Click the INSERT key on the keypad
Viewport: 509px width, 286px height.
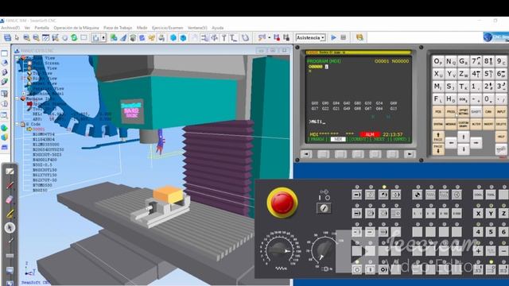[488, 124]
